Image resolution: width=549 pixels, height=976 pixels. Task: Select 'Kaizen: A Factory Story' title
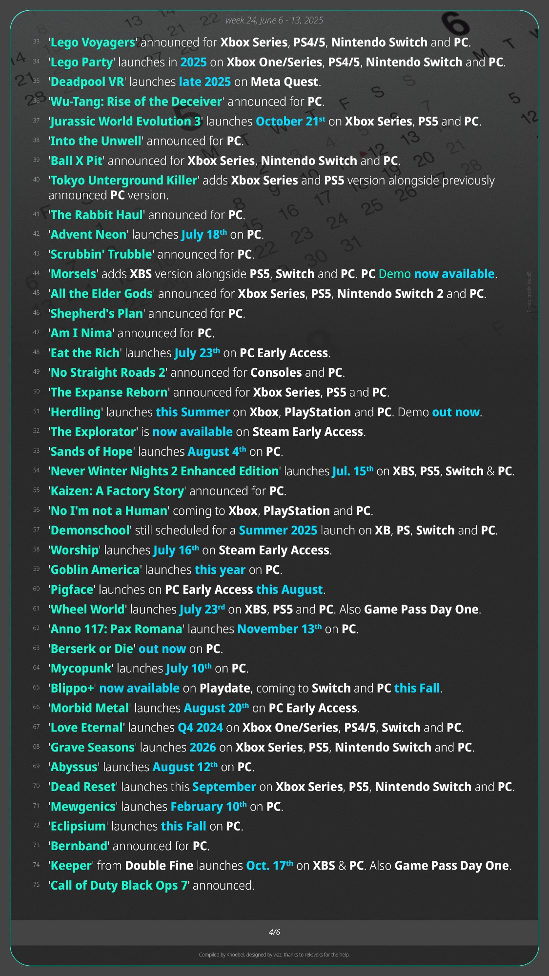point(117,491)
